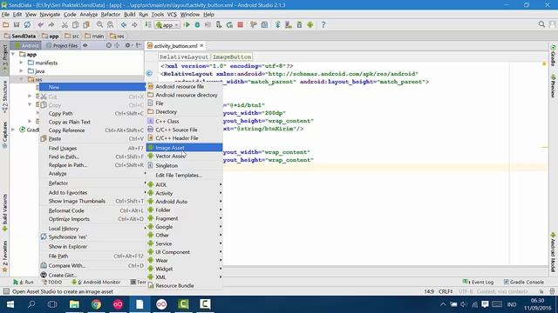
Task: Open the Build menu
Action: point(130,15)
